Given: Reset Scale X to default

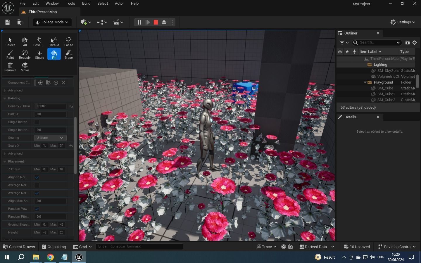Looking at the screenshot, I should (71, 146).
